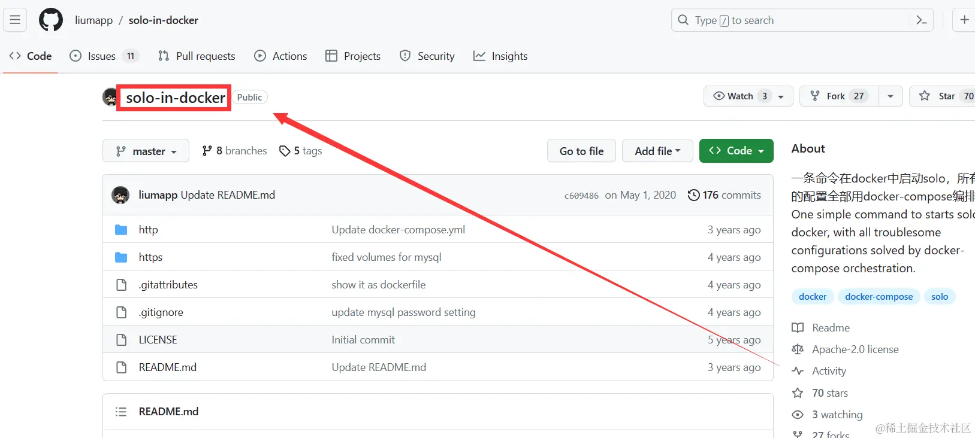Open the Add file dropdown
975x438 pixels.
pyautogui.click(x=657, y=151)
